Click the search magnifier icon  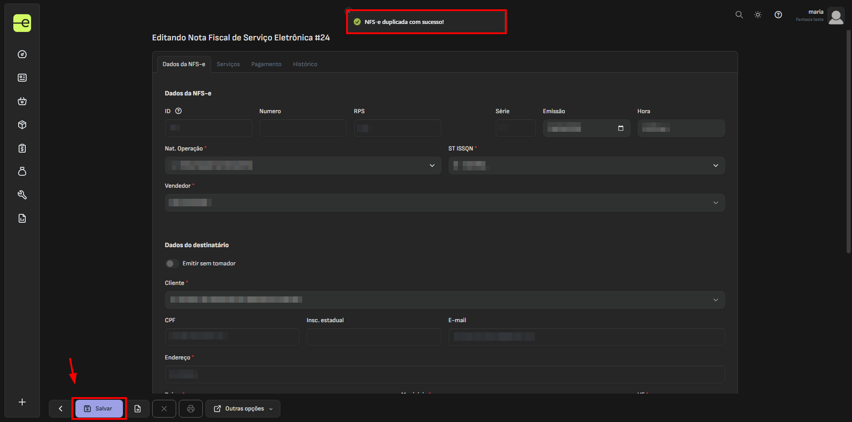click(739, 15)
